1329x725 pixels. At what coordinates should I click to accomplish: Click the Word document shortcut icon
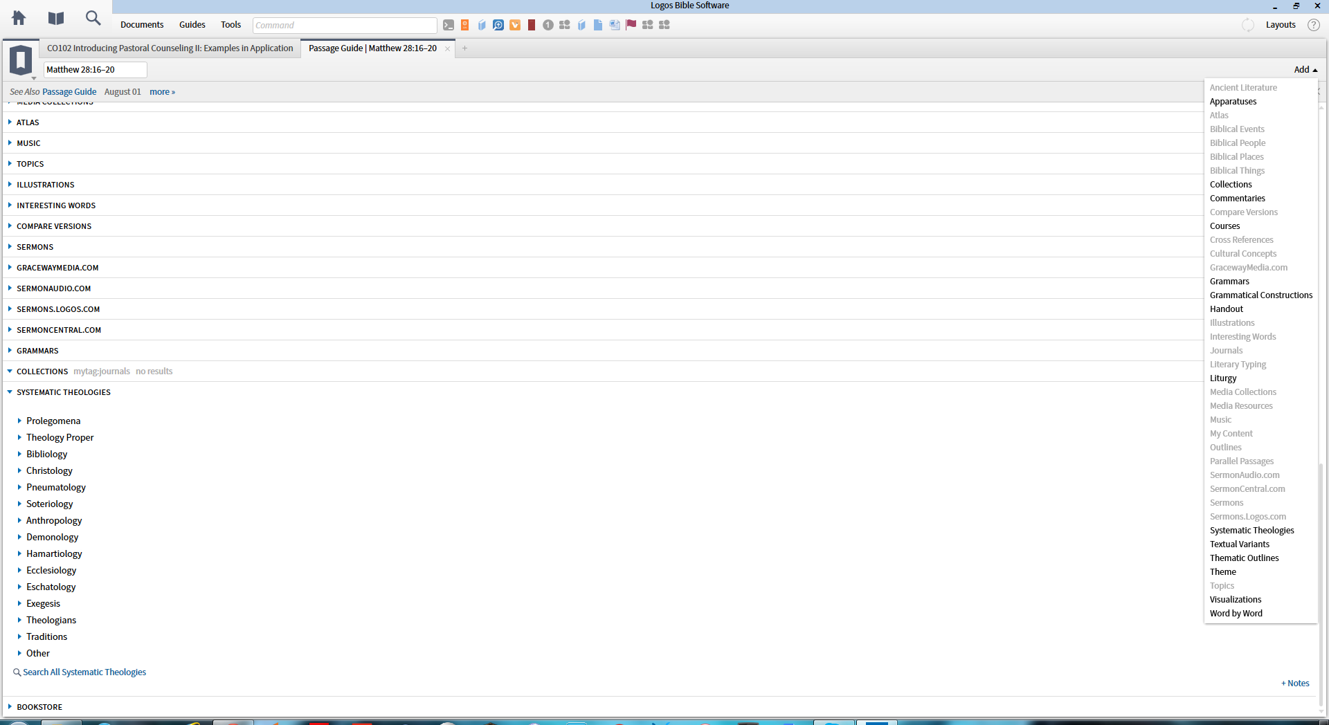coord(615,25)
